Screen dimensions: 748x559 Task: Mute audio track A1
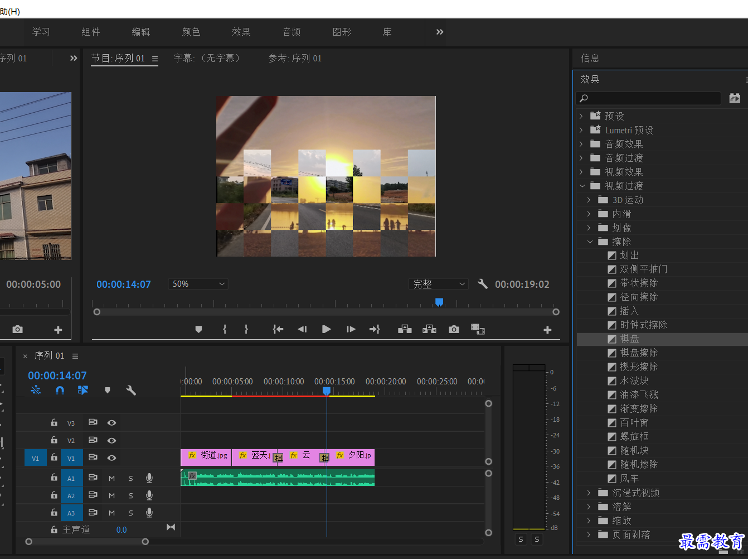click(x=111, y=478)
